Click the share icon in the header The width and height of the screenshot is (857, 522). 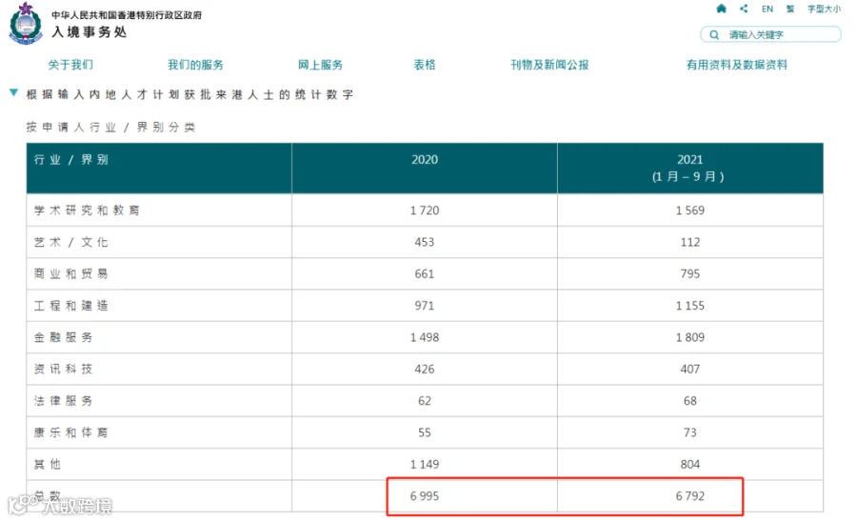pos(744,9)
